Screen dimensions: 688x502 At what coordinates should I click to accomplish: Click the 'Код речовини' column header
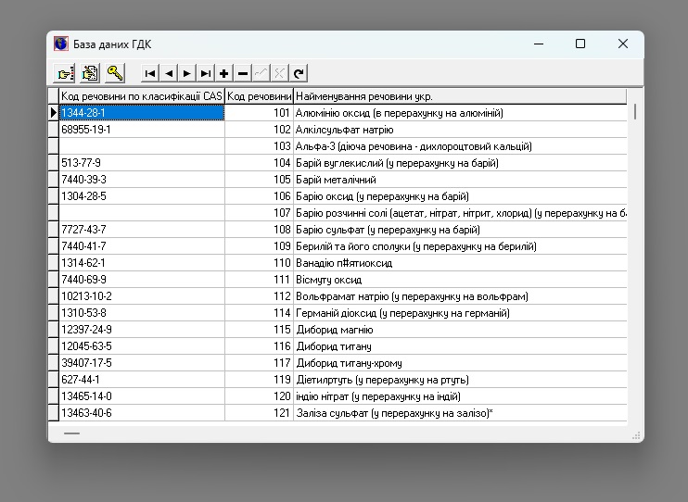click(260, 96)
